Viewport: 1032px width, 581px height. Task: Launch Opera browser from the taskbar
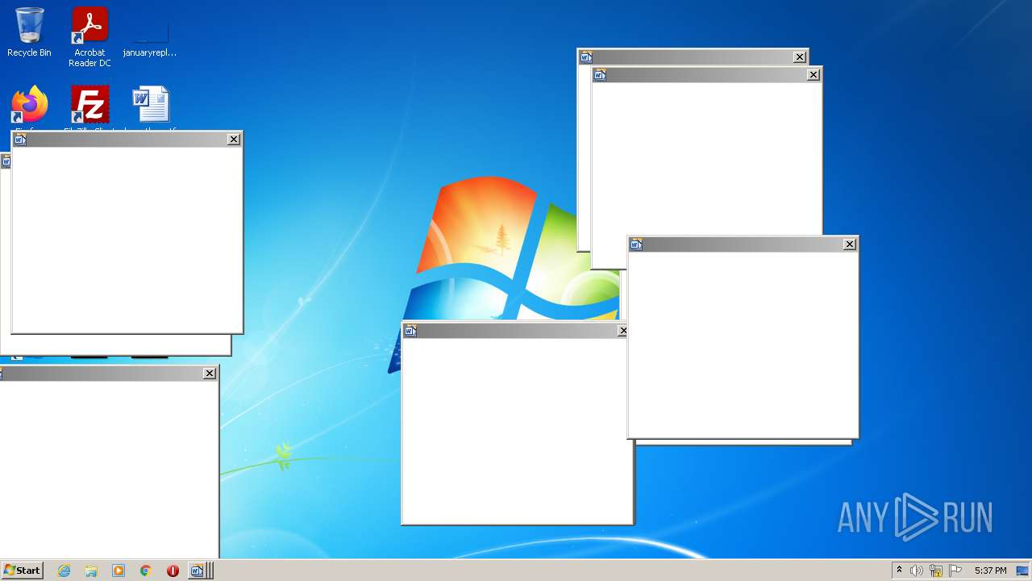(173, 571)
